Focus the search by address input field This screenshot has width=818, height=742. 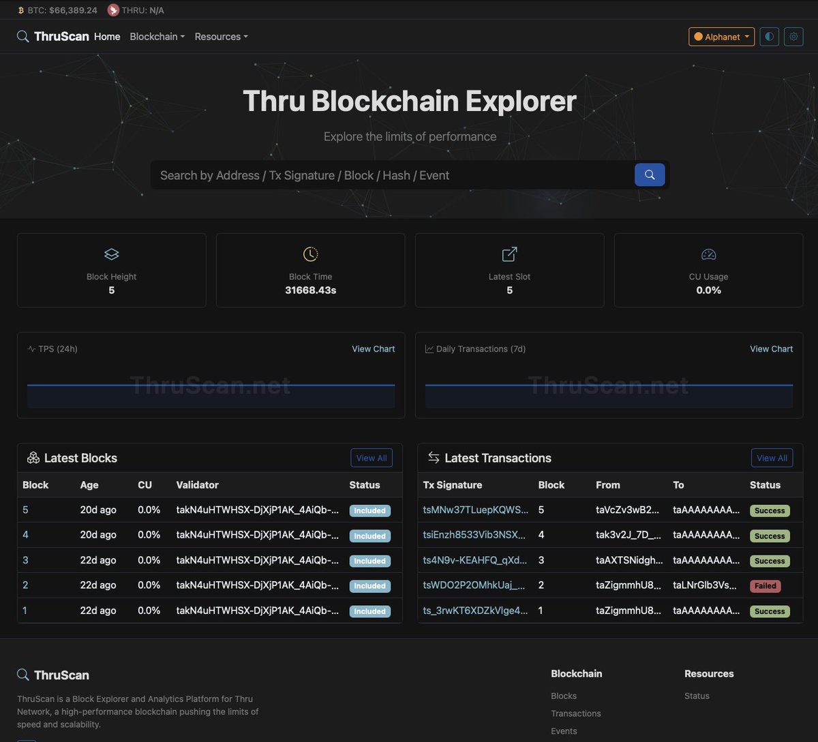393,175
